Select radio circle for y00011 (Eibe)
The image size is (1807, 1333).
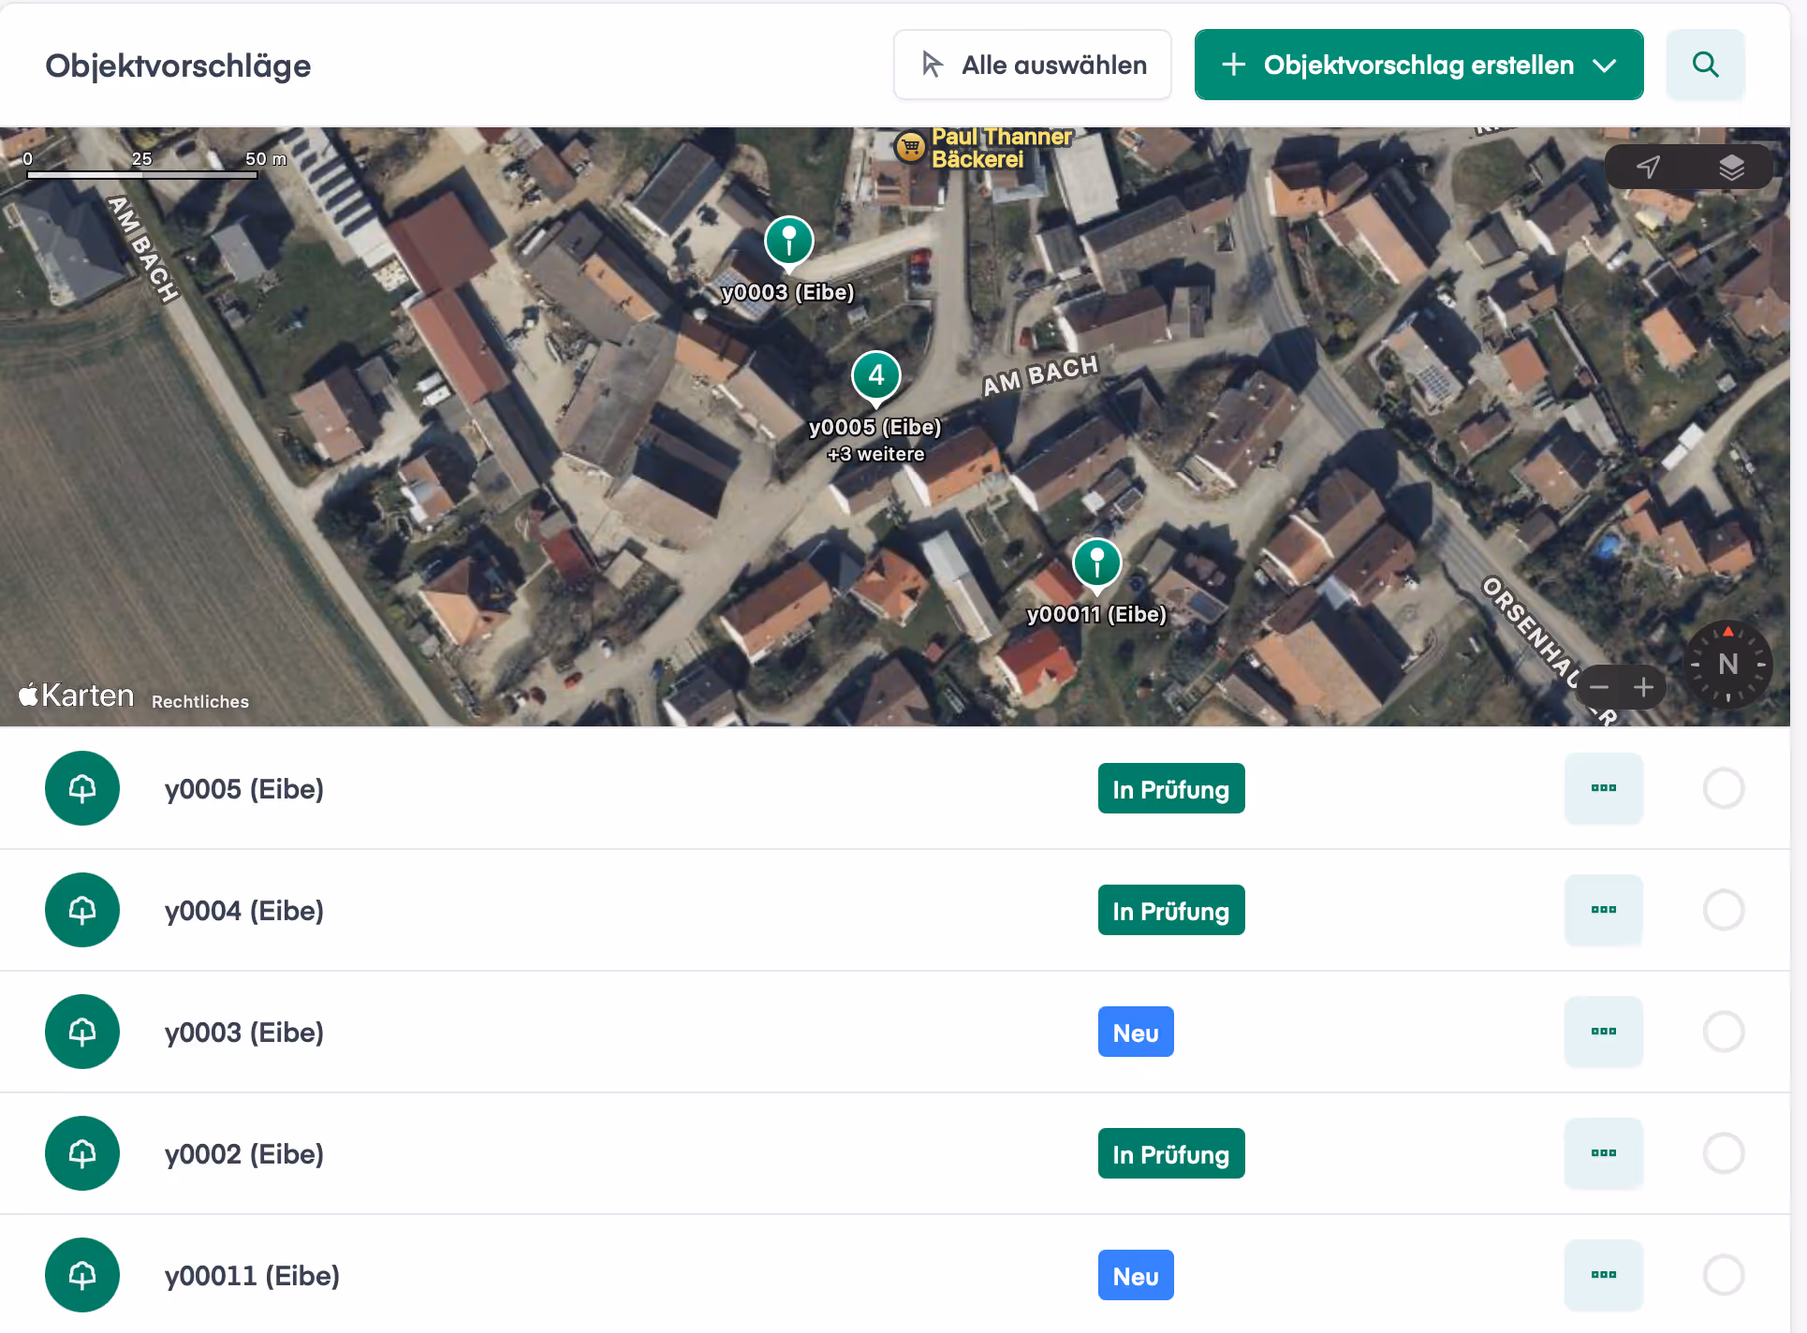1723,1275
